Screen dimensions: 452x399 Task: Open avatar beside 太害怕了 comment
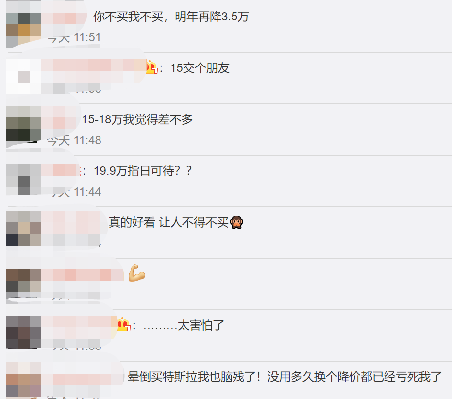pos(24,332)
